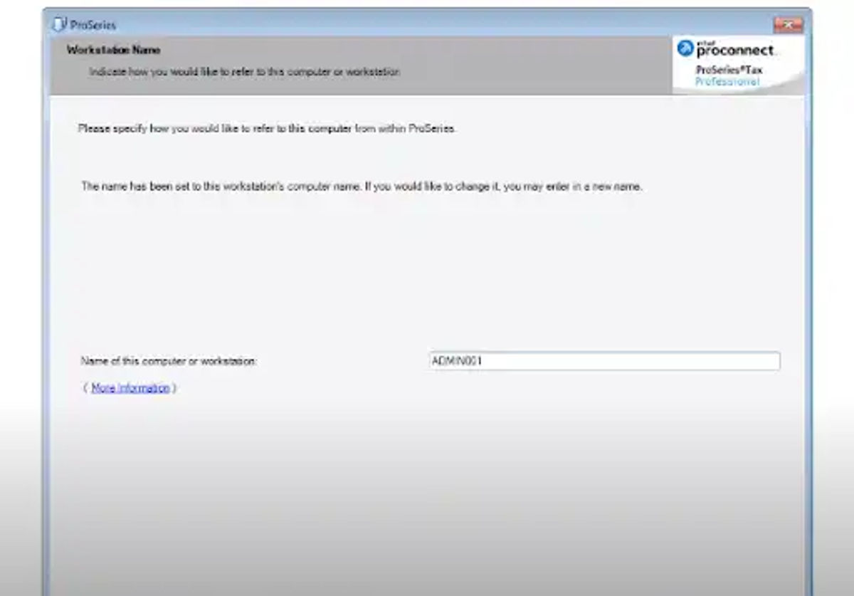Open the More Information link
Screen dimensions: 854x596
(x=130, y=388)
